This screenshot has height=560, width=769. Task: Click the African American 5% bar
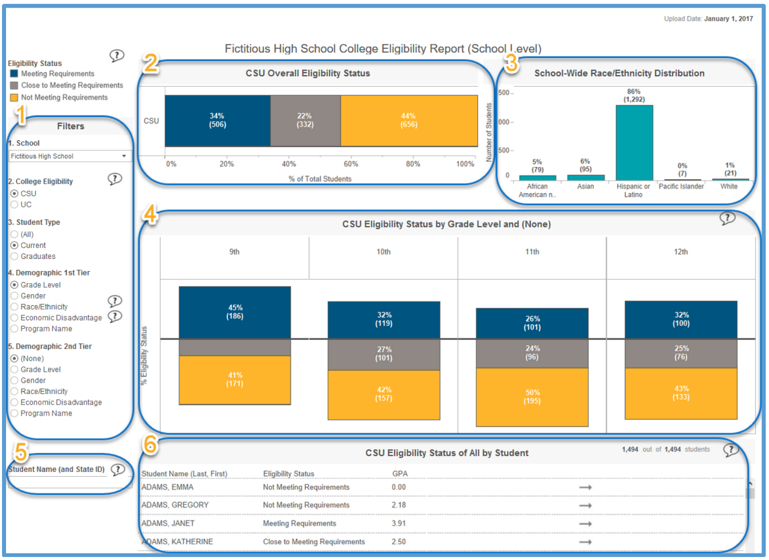click(538, 178)
